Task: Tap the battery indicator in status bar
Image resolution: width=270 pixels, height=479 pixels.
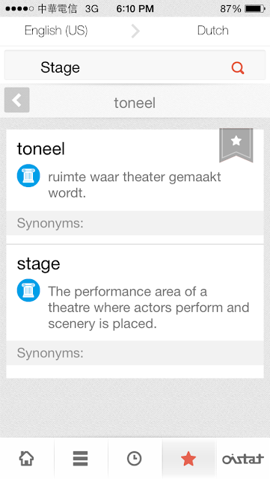Action: tap(255, 8)
